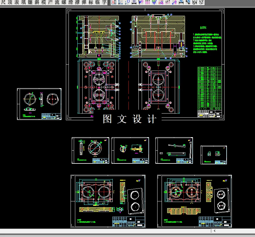The height and width of the screenshot is (237, 255).
Task: Click the 顶 toolbar button
Action: pos(10,2)
